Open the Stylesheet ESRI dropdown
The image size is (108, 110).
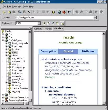coord(39,23)
